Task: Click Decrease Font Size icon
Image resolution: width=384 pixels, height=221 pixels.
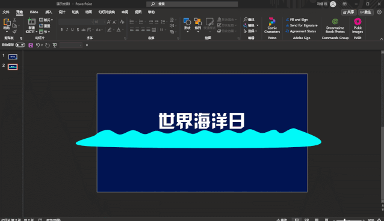Action: pos(114,22)
